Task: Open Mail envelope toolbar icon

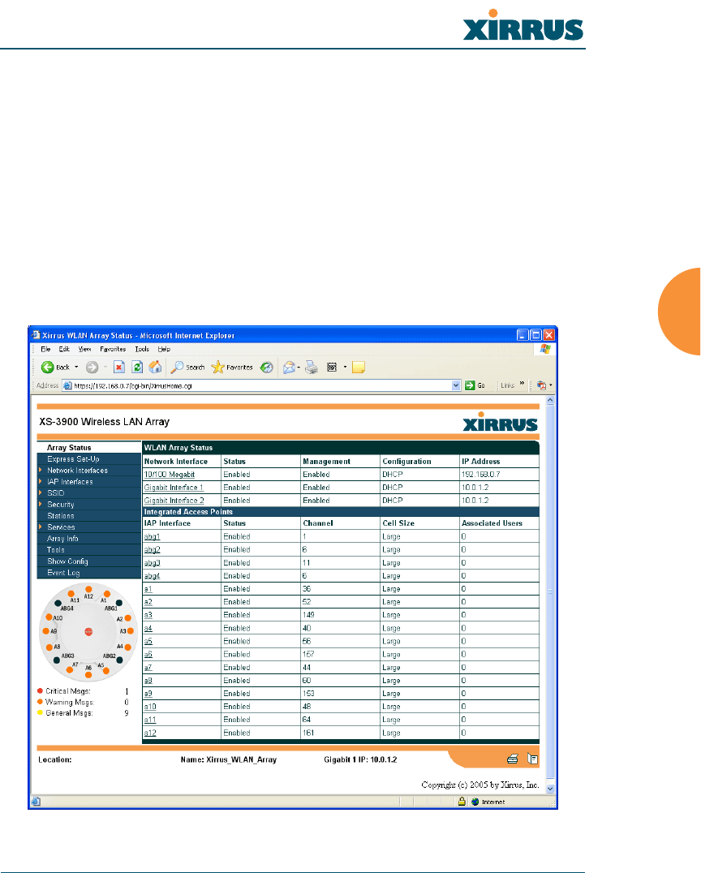Action: point(289,367)
